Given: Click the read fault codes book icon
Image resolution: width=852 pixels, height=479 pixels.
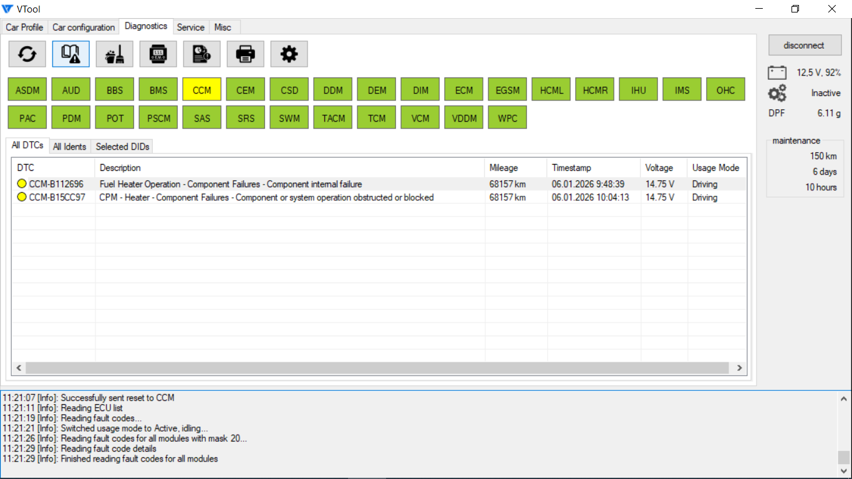Looking at the screenshot, I should (x=70, y=54).
